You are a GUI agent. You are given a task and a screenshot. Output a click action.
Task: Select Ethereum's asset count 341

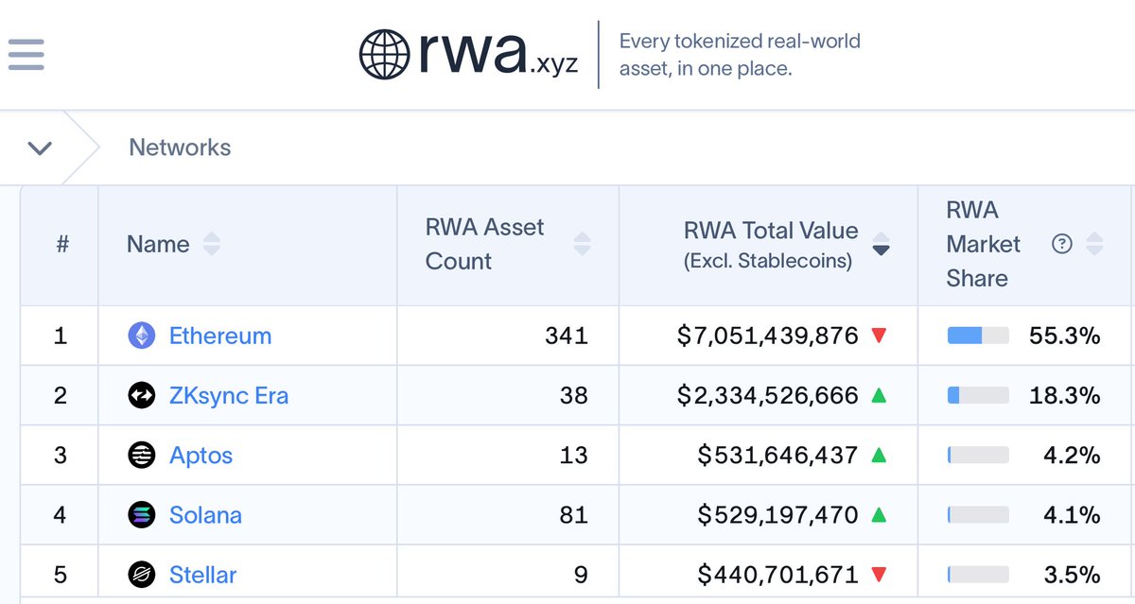(567, 336)
